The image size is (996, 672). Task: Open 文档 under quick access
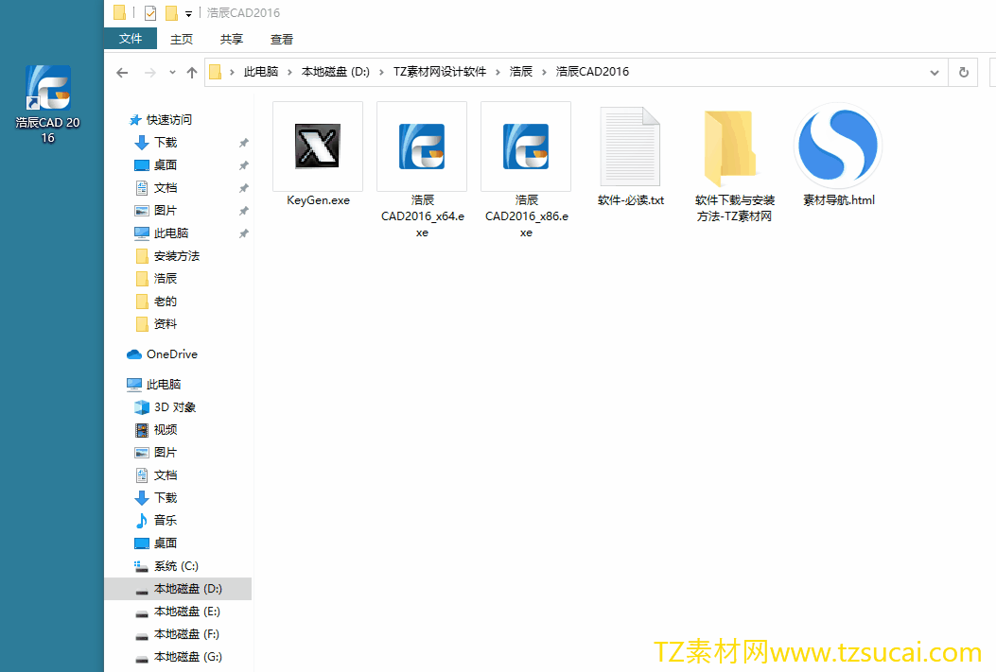coord(166,188)
